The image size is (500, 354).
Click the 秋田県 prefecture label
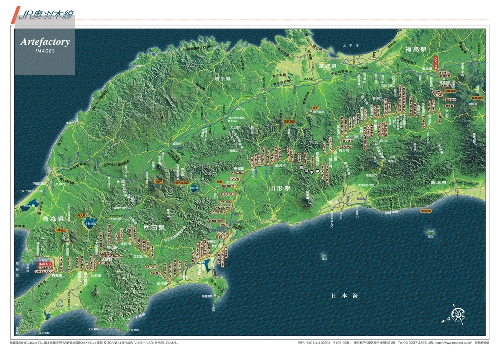coord(155,227)
